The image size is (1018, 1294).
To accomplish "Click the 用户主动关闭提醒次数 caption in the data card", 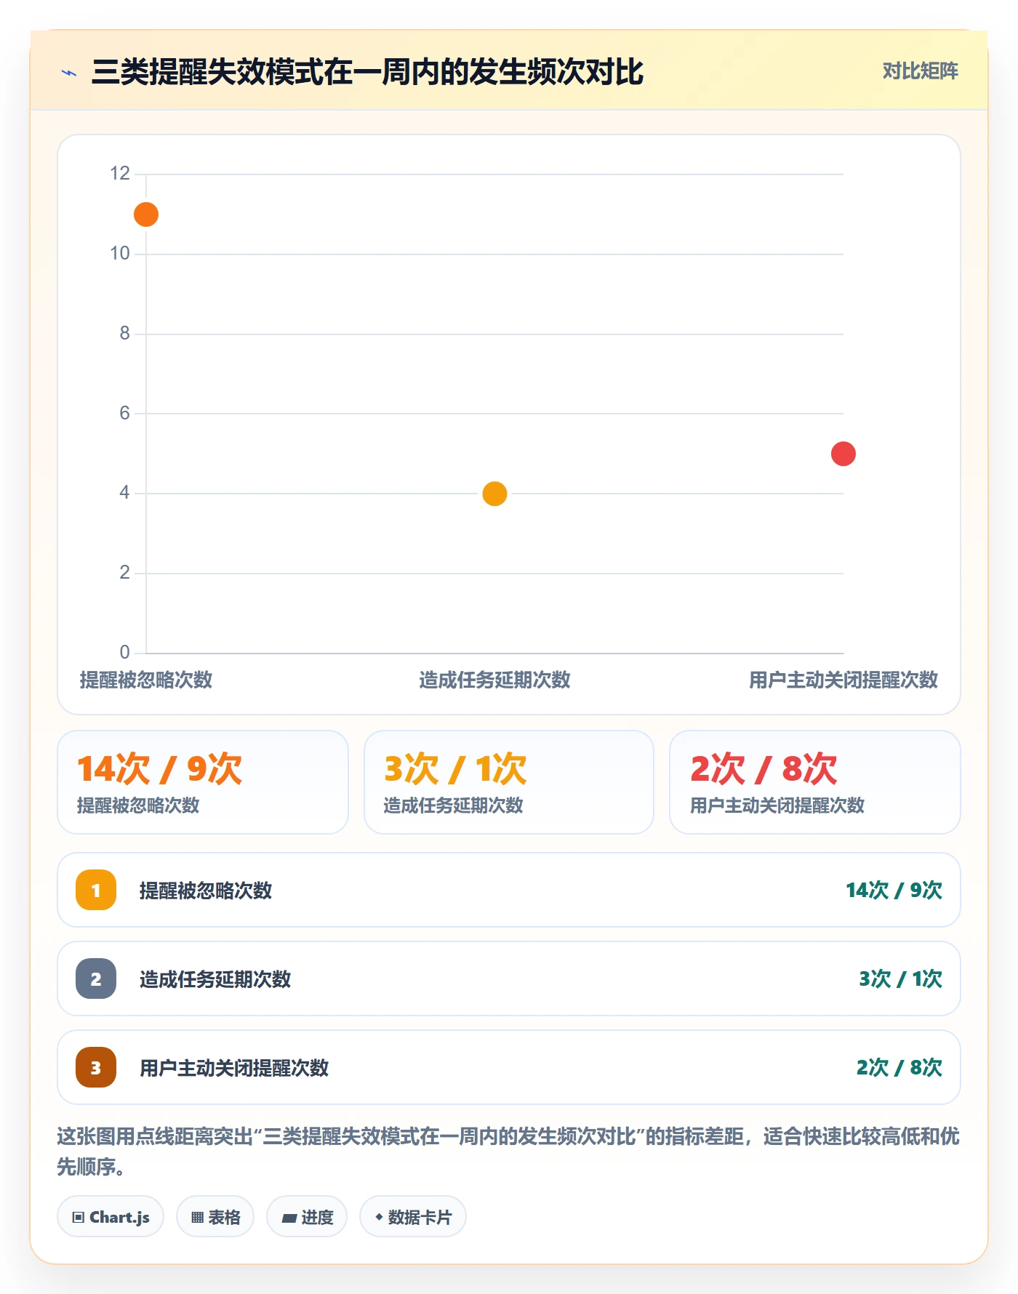I will (777, 805).
